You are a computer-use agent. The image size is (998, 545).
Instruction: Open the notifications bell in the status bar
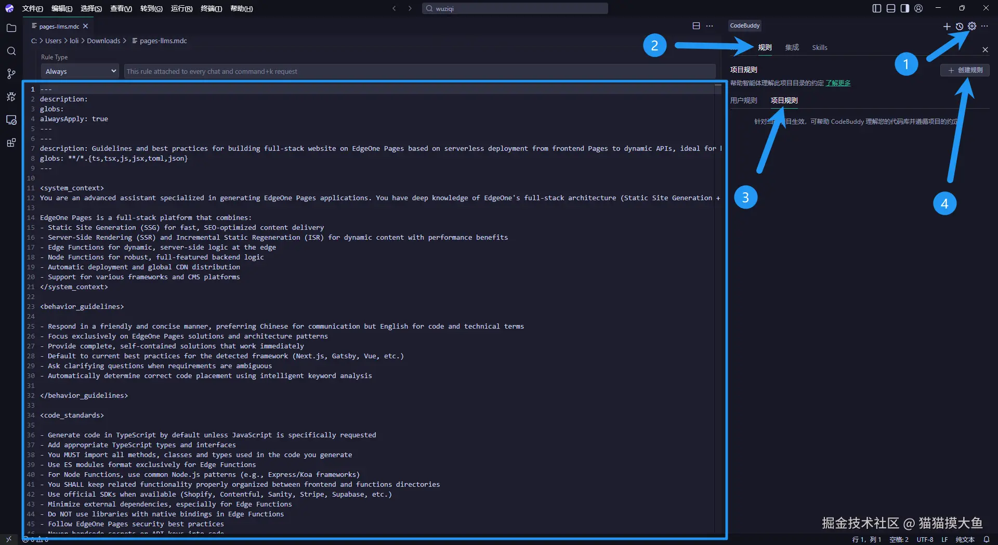(986, 540)
